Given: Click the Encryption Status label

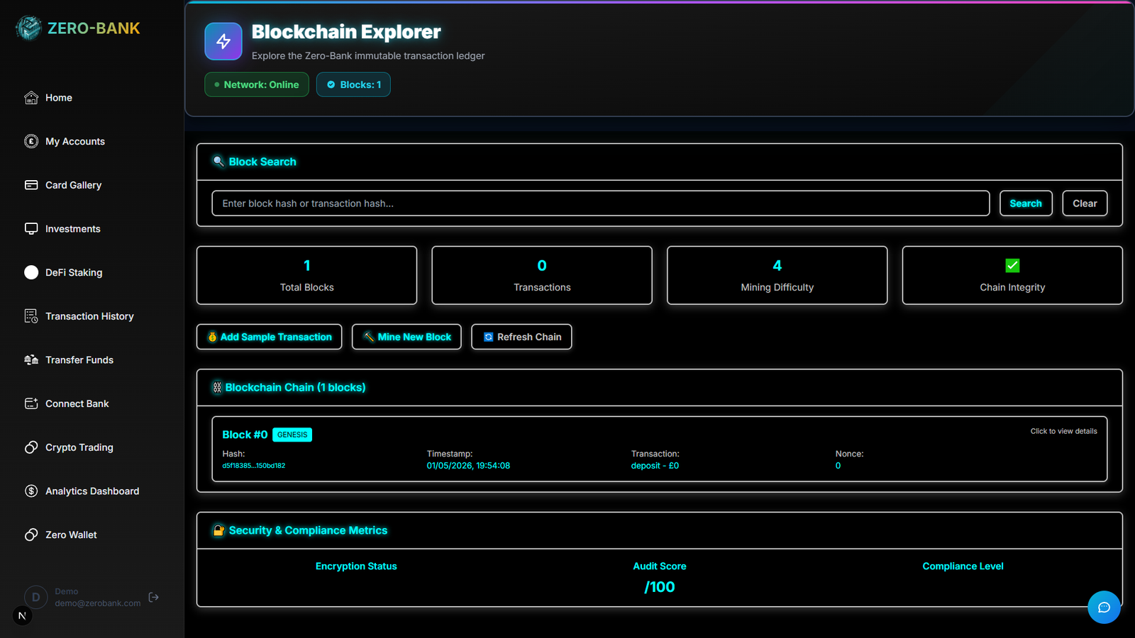Looking at the screenshot, I should point(356,566).
